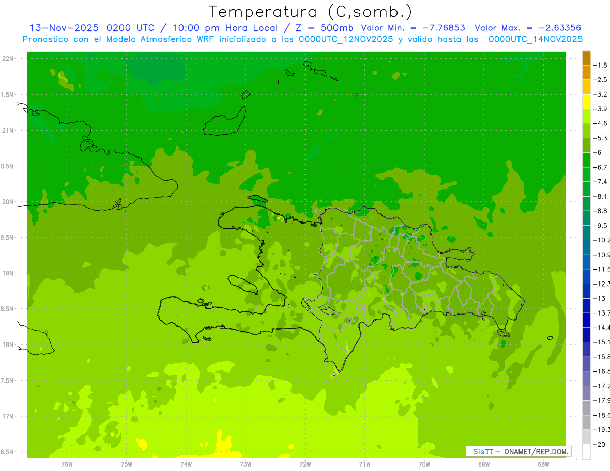This screenshot has width=610, height=471.
Task: Pick the gray swatch between -18.6 and -19.3
Action: click(586, 423)
